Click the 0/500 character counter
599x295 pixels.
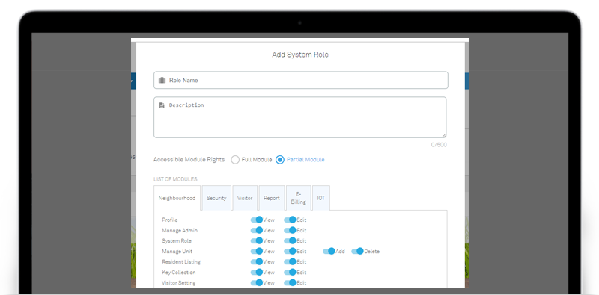coord(439,145)
